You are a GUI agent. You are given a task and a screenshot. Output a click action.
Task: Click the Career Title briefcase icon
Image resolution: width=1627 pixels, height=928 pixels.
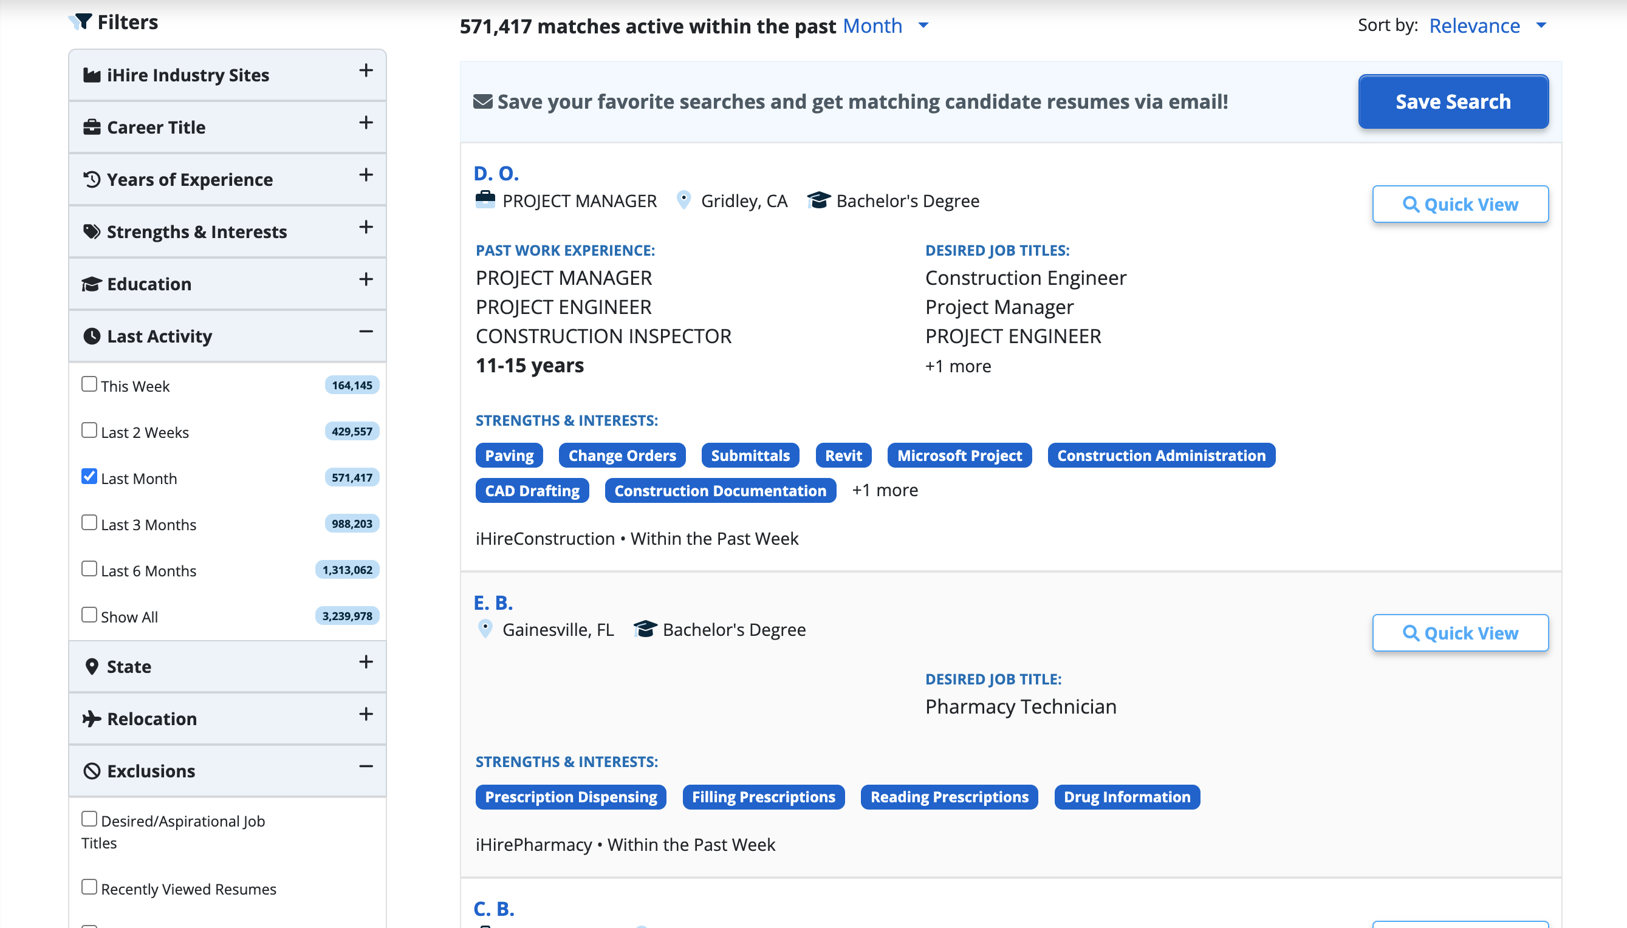(92, 128)
